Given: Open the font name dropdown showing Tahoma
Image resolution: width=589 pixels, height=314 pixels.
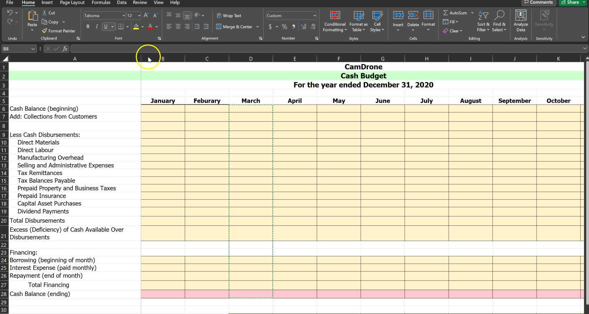Looking at the screenshot, I should click(x=123, y=16).
